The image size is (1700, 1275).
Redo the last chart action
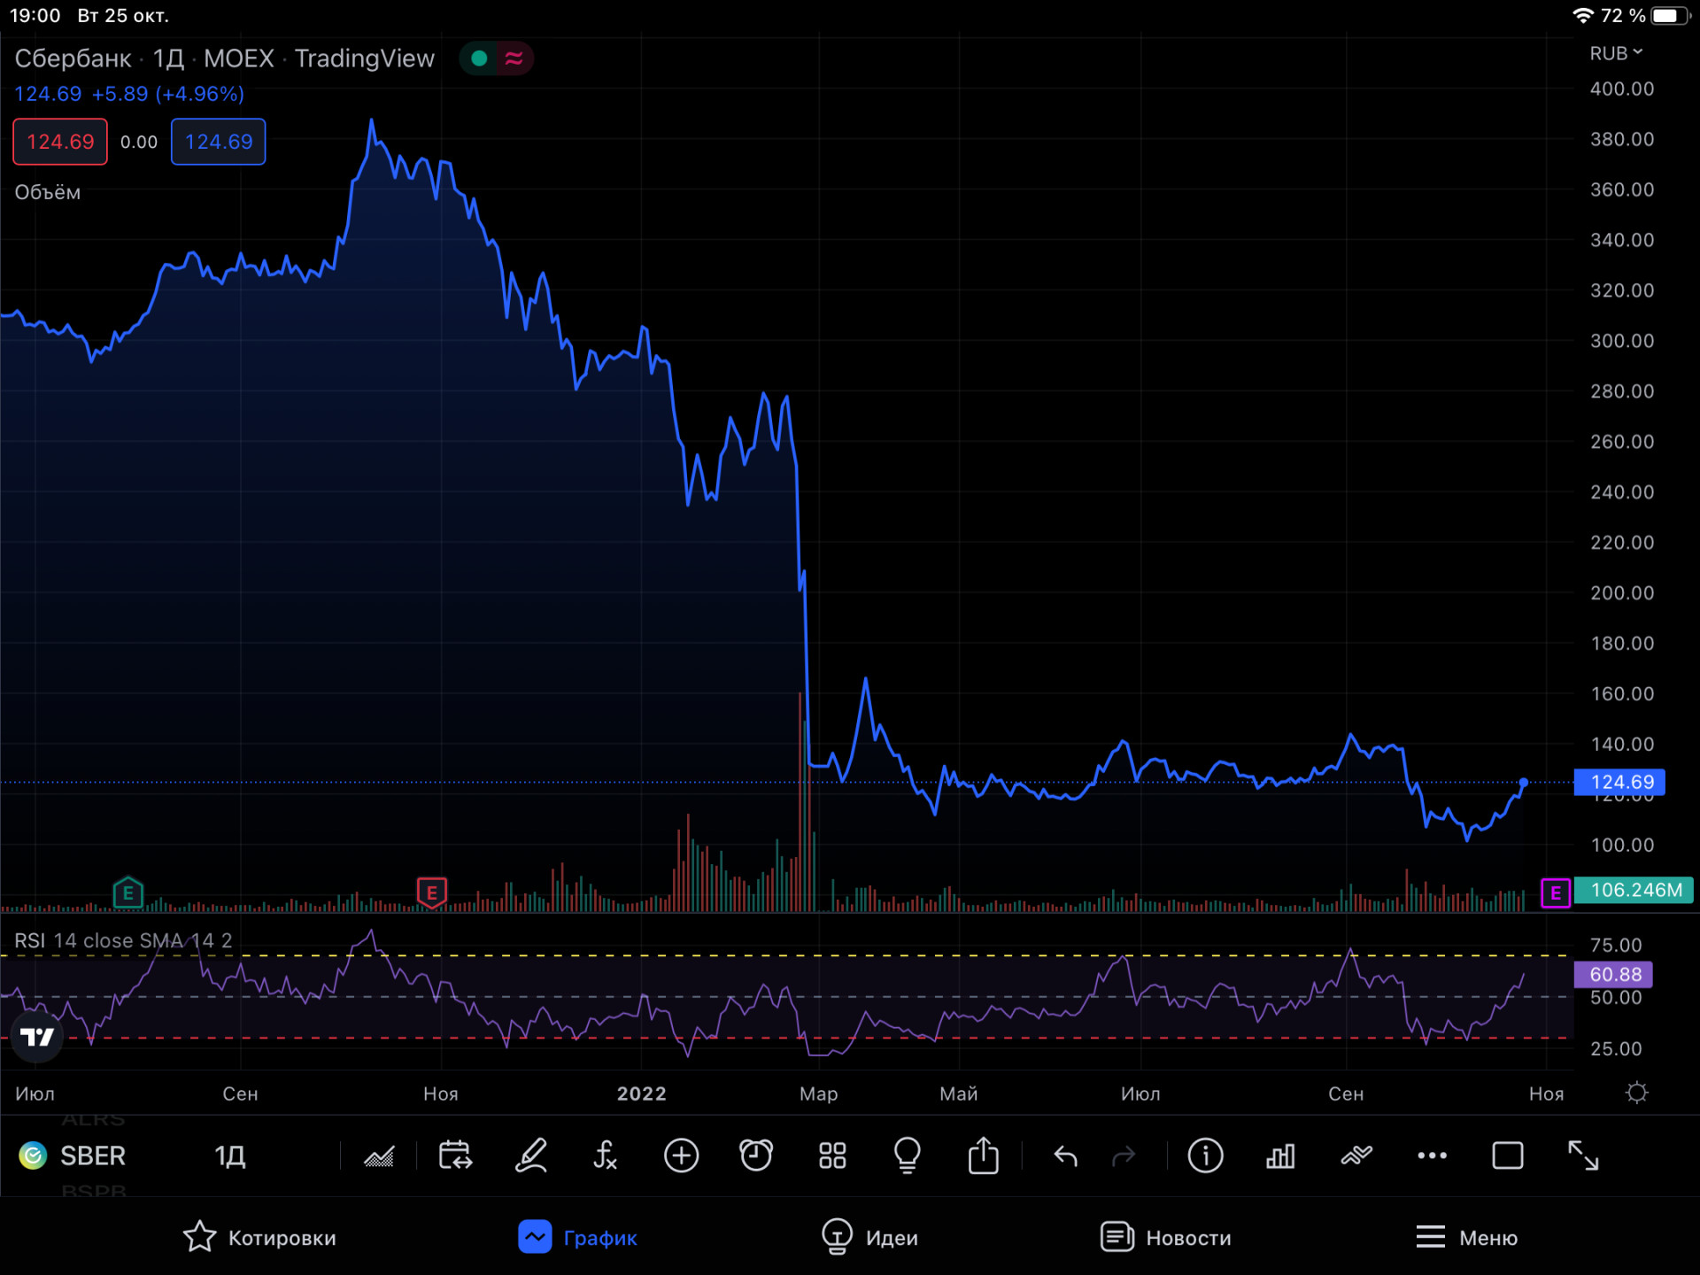1124,1156
